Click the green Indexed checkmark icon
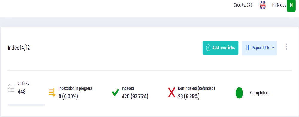This screenshot has height=117, width=299. tap(115, 93)
